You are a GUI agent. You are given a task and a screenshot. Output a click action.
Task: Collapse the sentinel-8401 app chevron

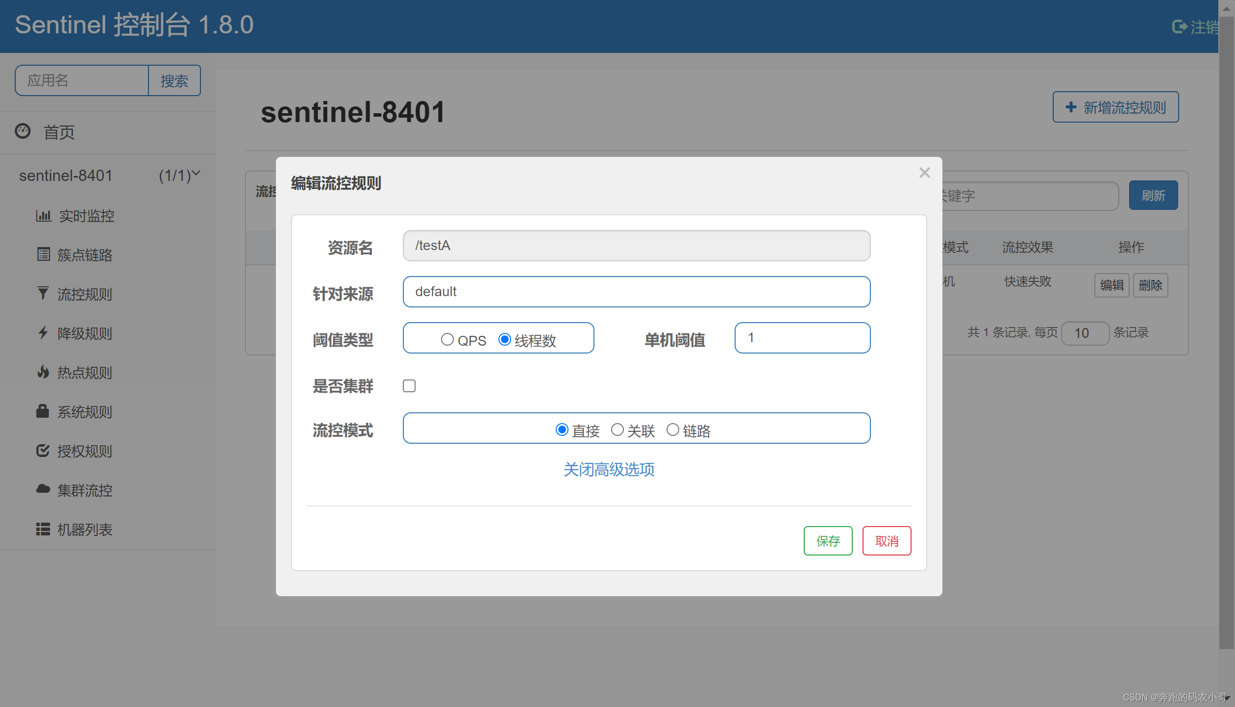pyautogui.click(x=196, y=173)
